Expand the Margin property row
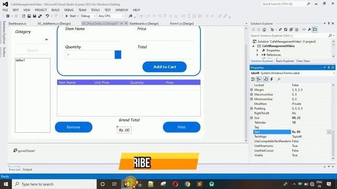Screen dimensions: 337x189 click(x=252, y=90)
